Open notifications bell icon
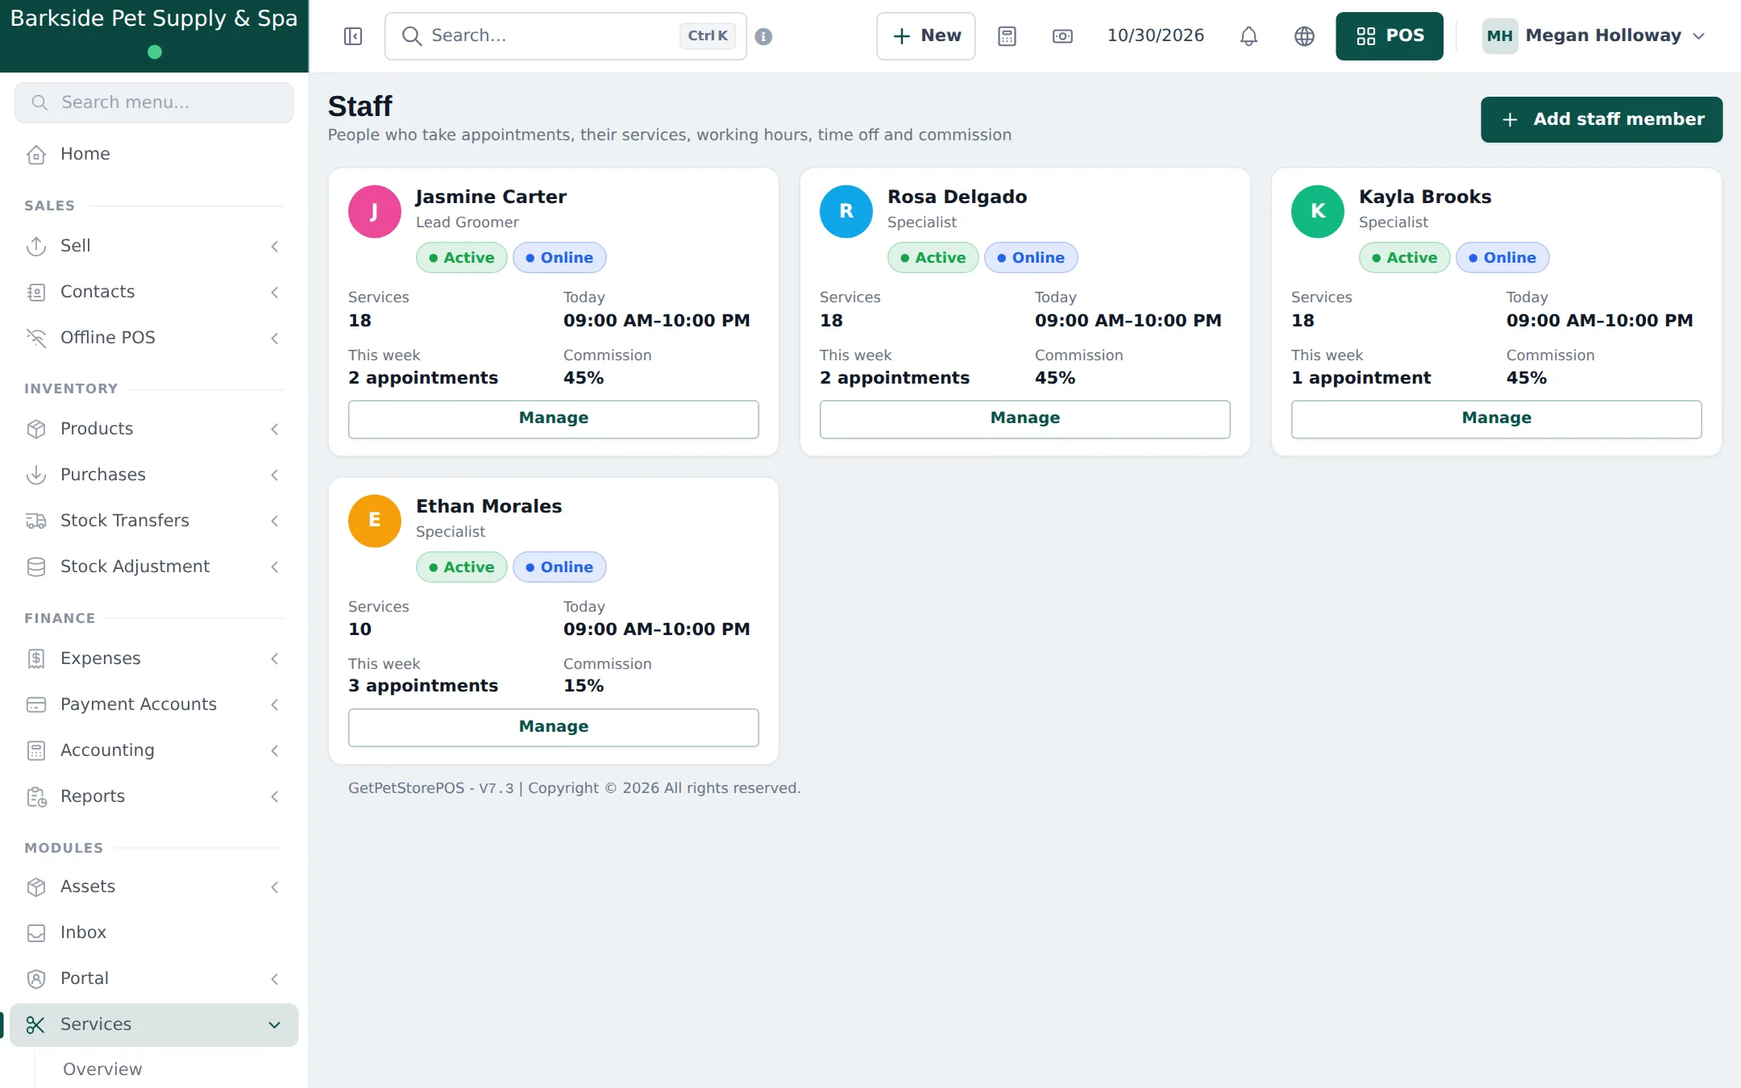This screenshot has width=1741, height=1088. click(1249, 36)
